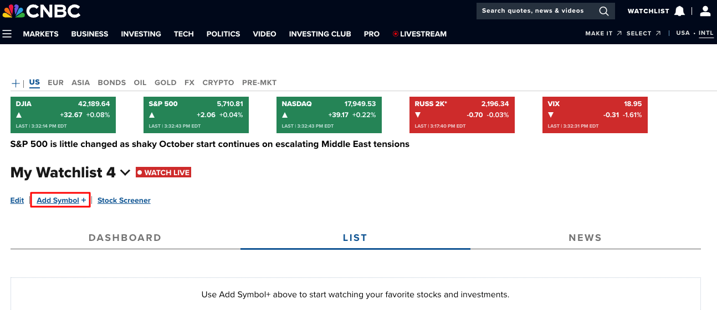717x310 pixels.
Task: Switch to the News tab
Action: [585, 238]
